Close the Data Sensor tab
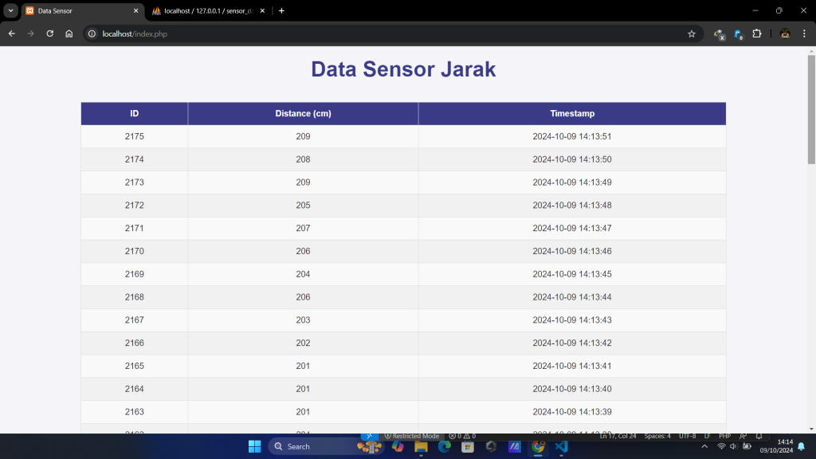The width and height of the screenshot is (816, 459). [135, 11]
